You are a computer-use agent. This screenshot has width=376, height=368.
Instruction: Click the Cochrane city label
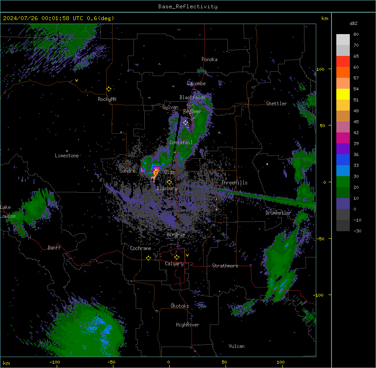point(140,248)
